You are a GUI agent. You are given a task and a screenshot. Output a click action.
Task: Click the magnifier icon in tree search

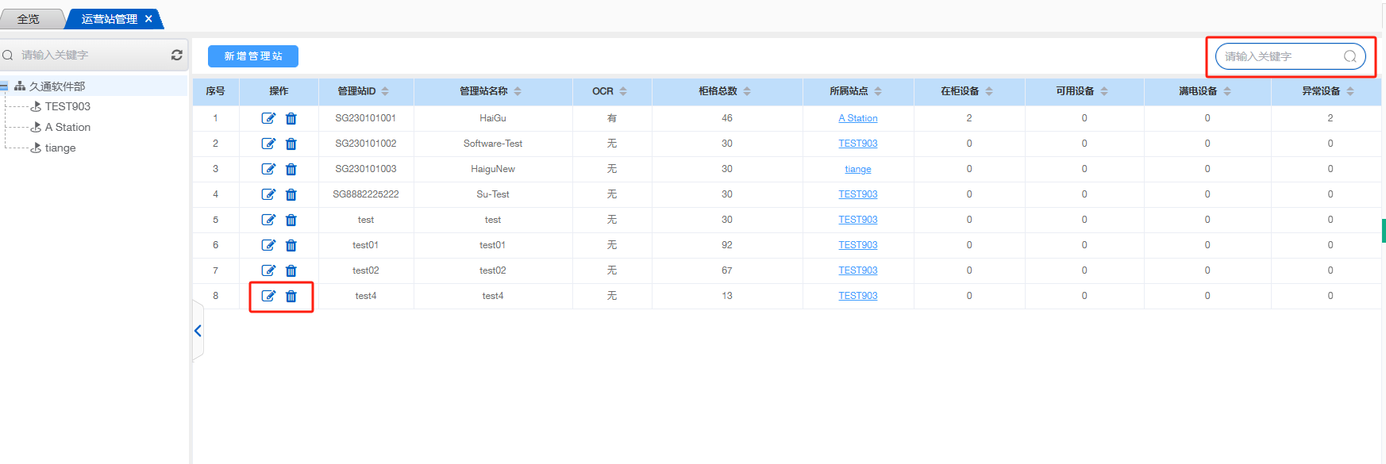point(8,55)
